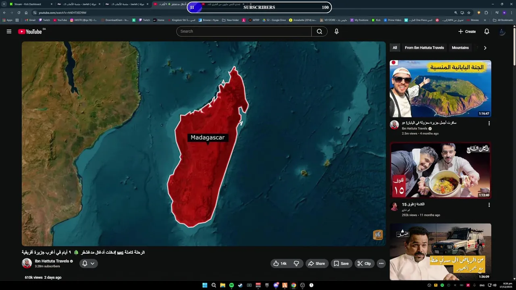Open Discord from the taskbar
The height and width of the screenshot is (290, 516).
[276, 285]
